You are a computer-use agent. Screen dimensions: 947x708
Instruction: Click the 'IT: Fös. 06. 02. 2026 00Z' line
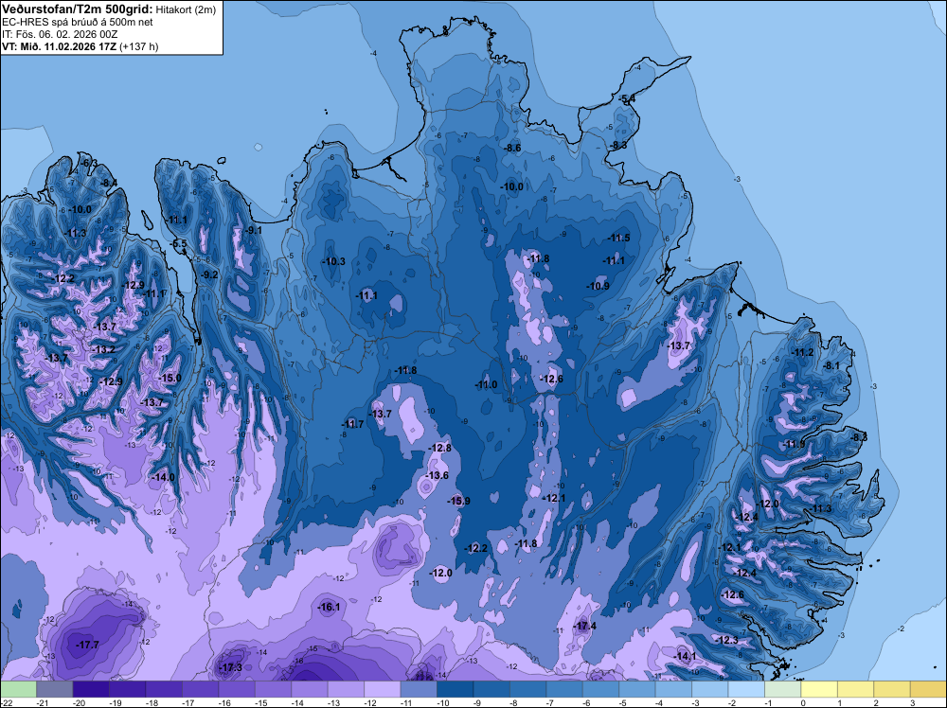pos(61,34)
